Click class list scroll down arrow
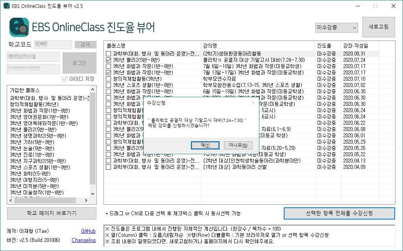Image resolution: width=403 pixels, height=251 pixels. (93, 194)
